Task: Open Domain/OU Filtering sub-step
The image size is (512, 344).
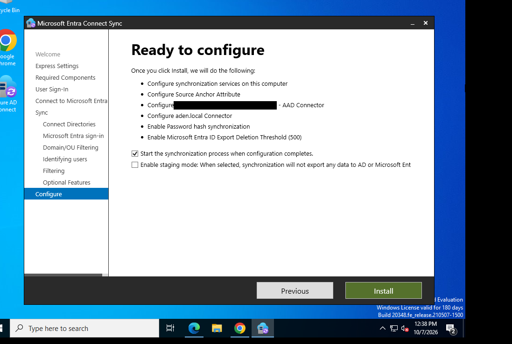Action: click(70, 148)
